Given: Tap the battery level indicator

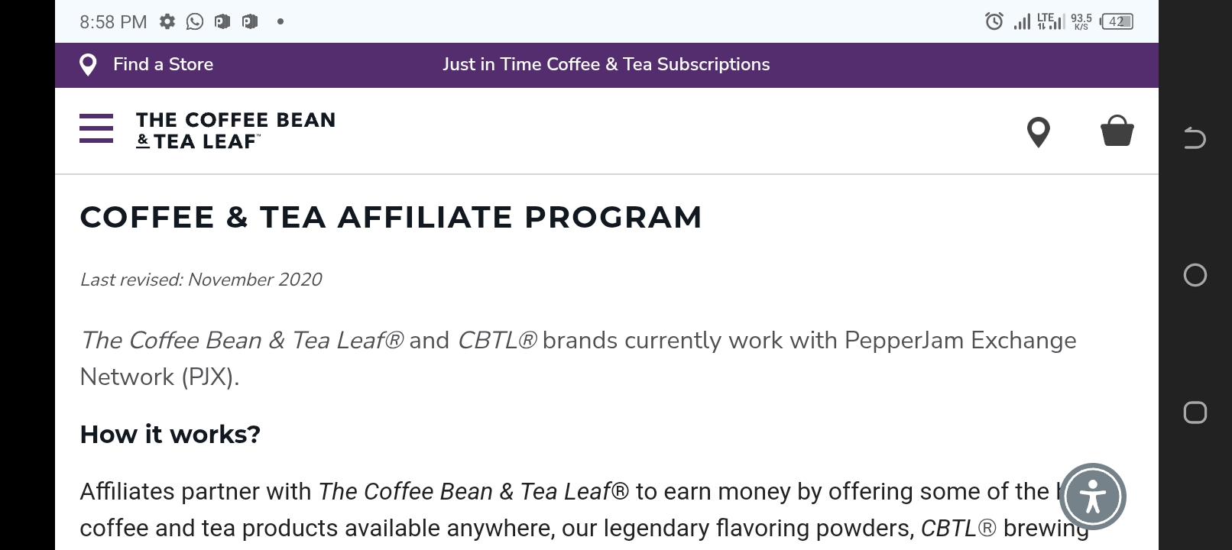Looking at the screenshot, I should click(x=1117, y=21).
